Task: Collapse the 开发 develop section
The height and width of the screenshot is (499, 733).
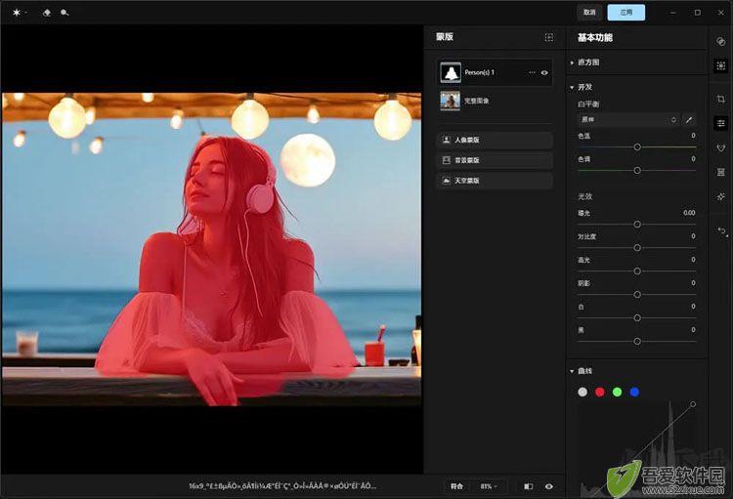Action: pyautogui.click(x=572, y=87)
